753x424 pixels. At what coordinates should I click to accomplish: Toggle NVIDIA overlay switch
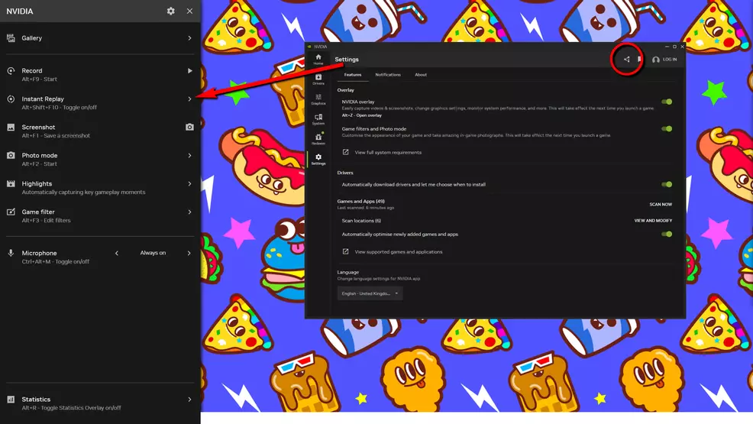(x=667, y=102)
